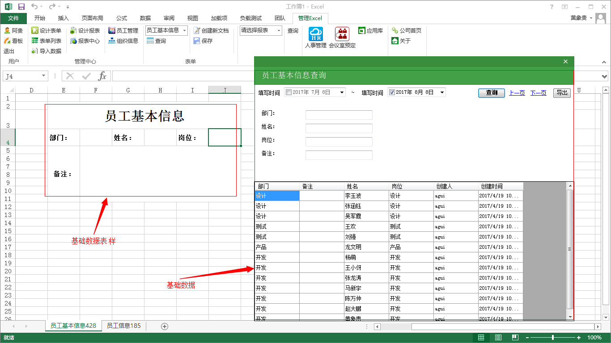This screenshot has height=343, width=611.
Task: Open the 应用库 app library
Action: click(362, 31)
